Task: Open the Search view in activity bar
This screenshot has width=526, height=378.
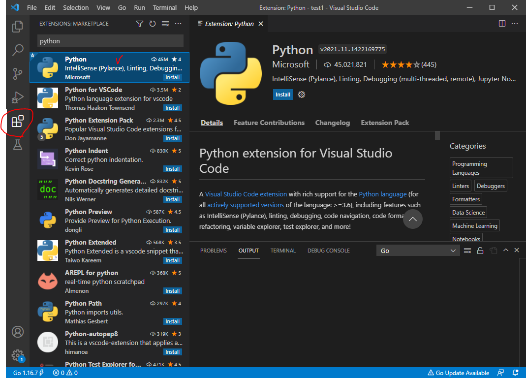Action: point(17,50)
